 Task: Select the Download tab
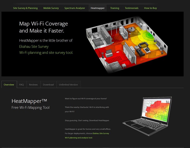pyautogui.click(x=48, y=85)
